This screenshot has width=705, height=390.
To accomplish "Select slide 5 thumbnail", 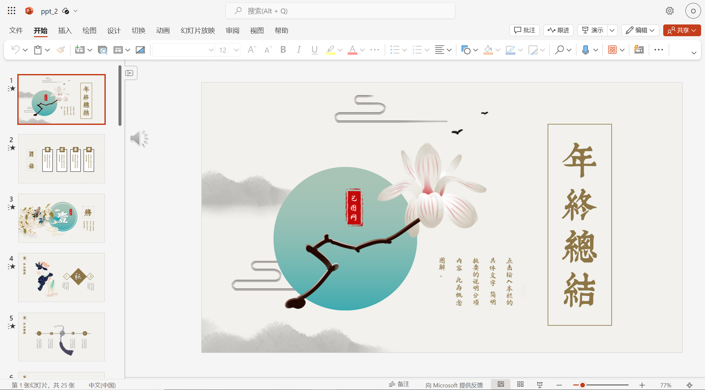I will click(x=61, y=337).
